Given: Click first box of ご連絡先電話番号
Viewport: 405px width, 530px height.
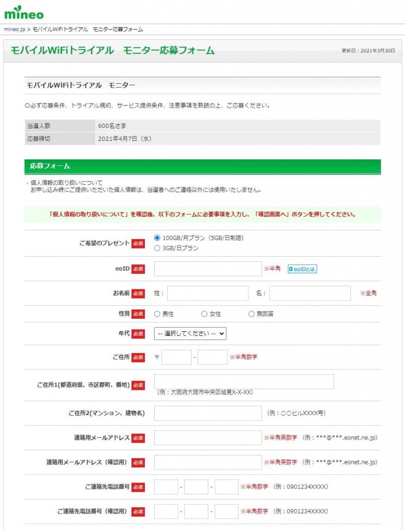Looking at the screenshot, I should point(166,487).
